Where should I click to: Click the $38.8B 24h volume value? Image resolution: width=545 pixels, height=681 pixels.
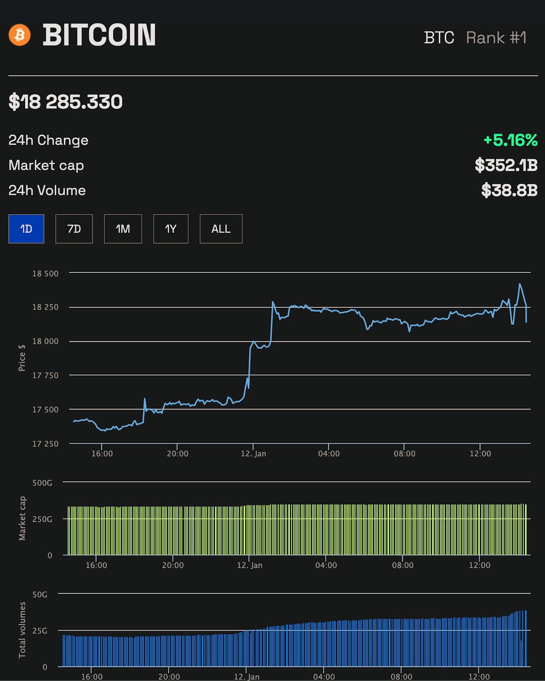(509, 190)
